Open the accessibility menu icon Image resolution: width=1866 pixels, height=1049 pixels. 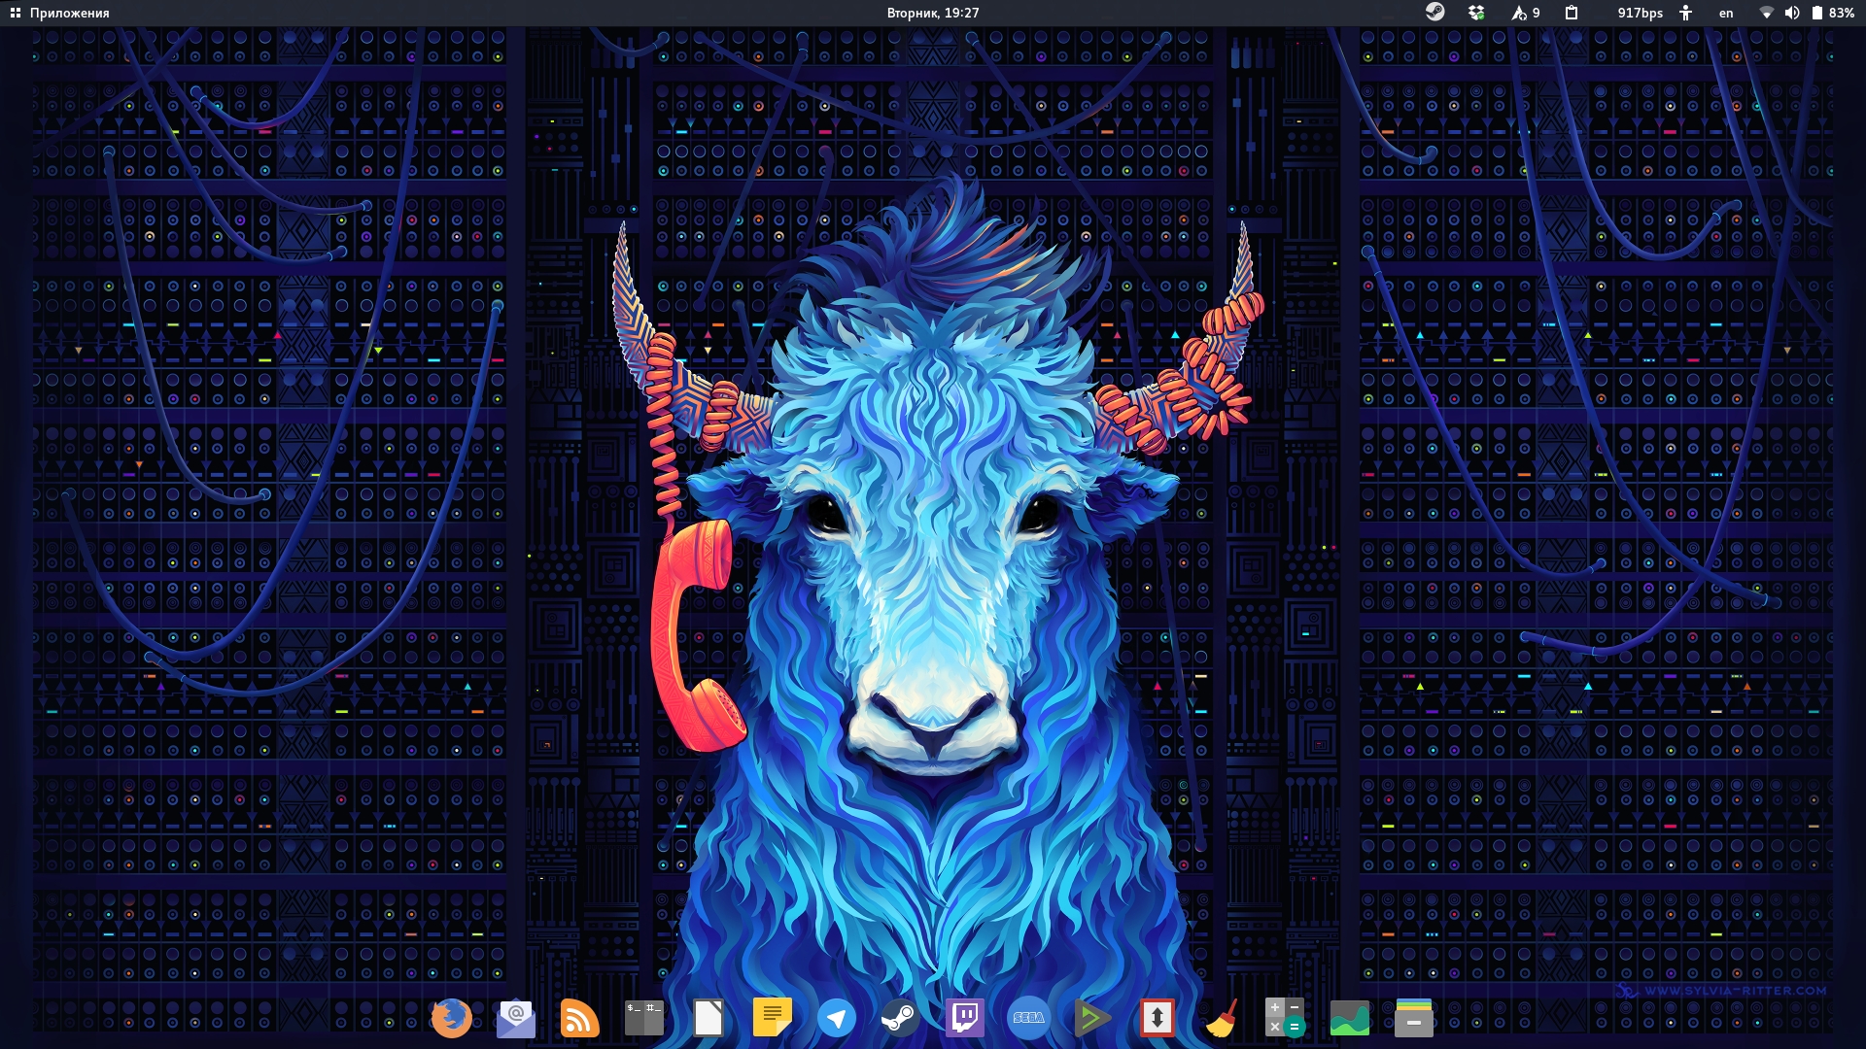tap(1686, 13)
